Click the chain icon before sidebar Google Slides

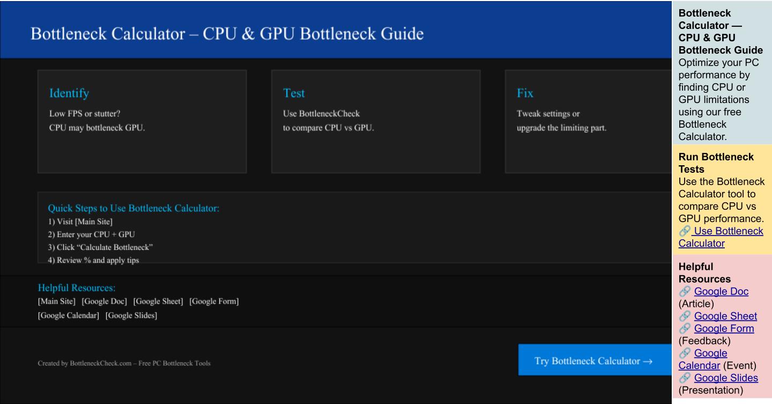[684, 378]
